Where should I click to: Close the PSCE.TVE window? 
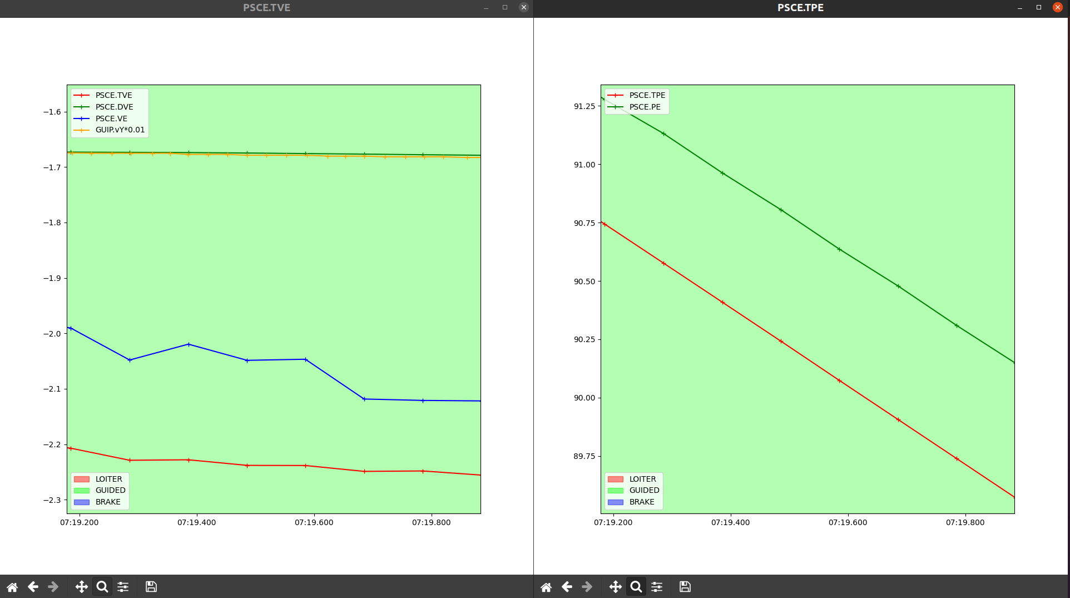(524, 8)
